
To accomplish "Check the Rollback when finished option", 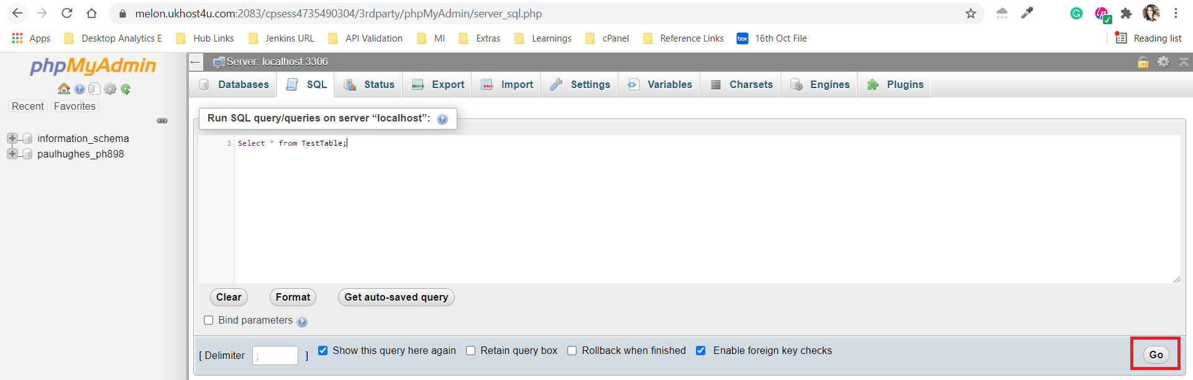I will pyautogui.click(x=572, y=351).
